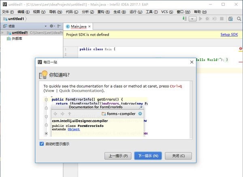243x177 pixels.
Task: Click the tip pane vertical scrollbar
Action: click(191, 110)
